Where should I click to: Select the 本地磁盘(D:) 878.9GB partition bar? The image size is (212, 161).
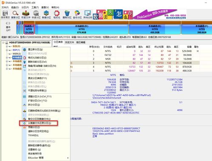coord(82,29)
